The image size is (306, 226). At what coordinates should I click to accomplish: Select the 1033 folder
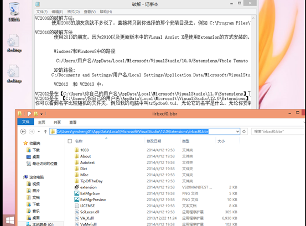pos(81,150)
